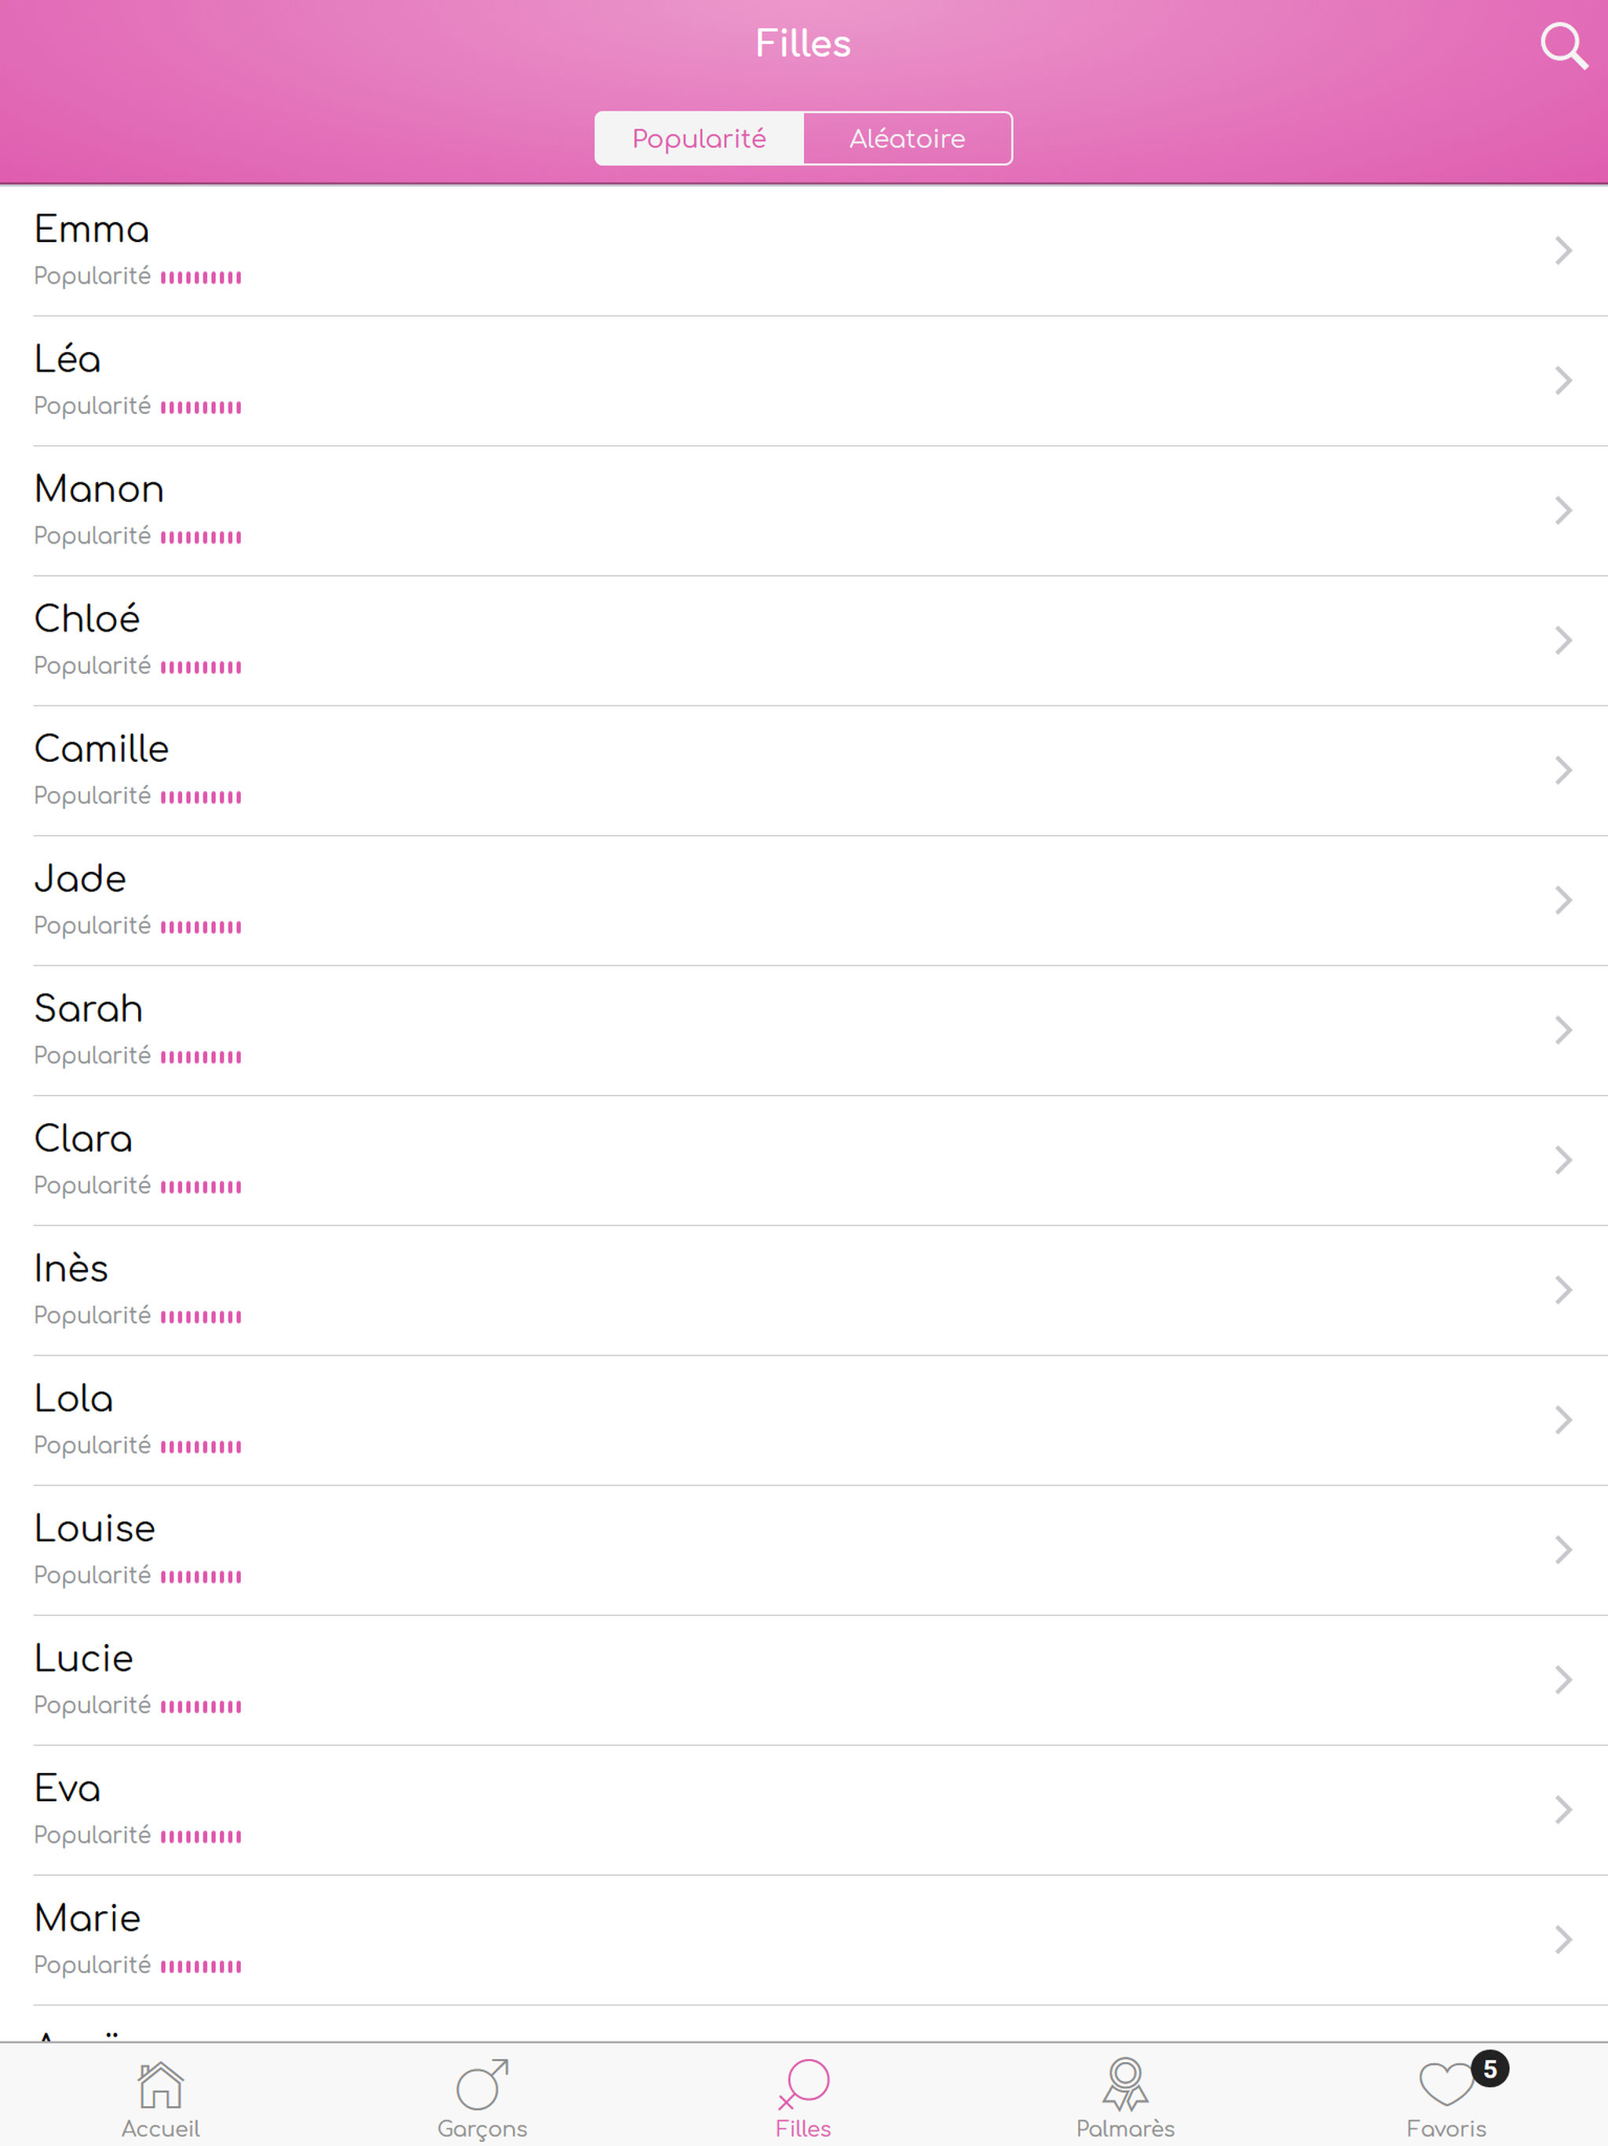
Task: Switch sorting to Aléatoire
Action: pos(908,139)
